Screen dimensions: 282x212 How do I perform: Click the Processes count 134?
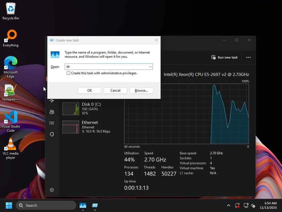(129, 174)
